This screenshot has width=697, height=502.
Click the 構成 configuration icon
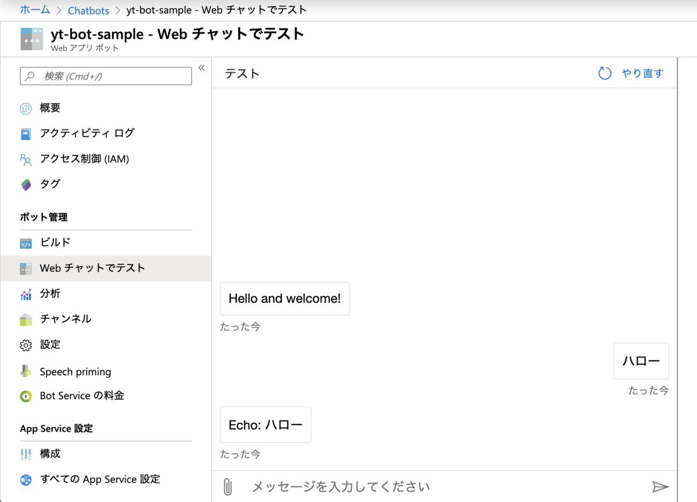coord(26,454)
